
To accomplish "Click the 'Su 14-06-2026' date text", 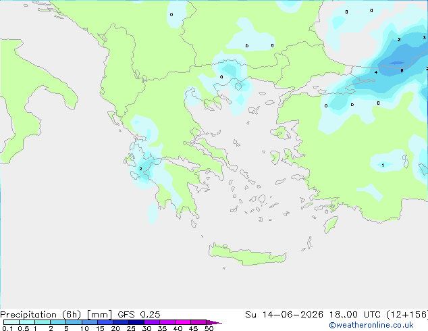I will pos(284,315).
